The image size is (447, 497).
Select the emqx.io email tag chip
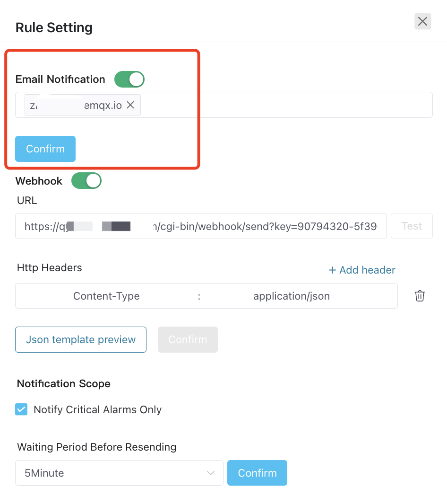click(76, 105)
